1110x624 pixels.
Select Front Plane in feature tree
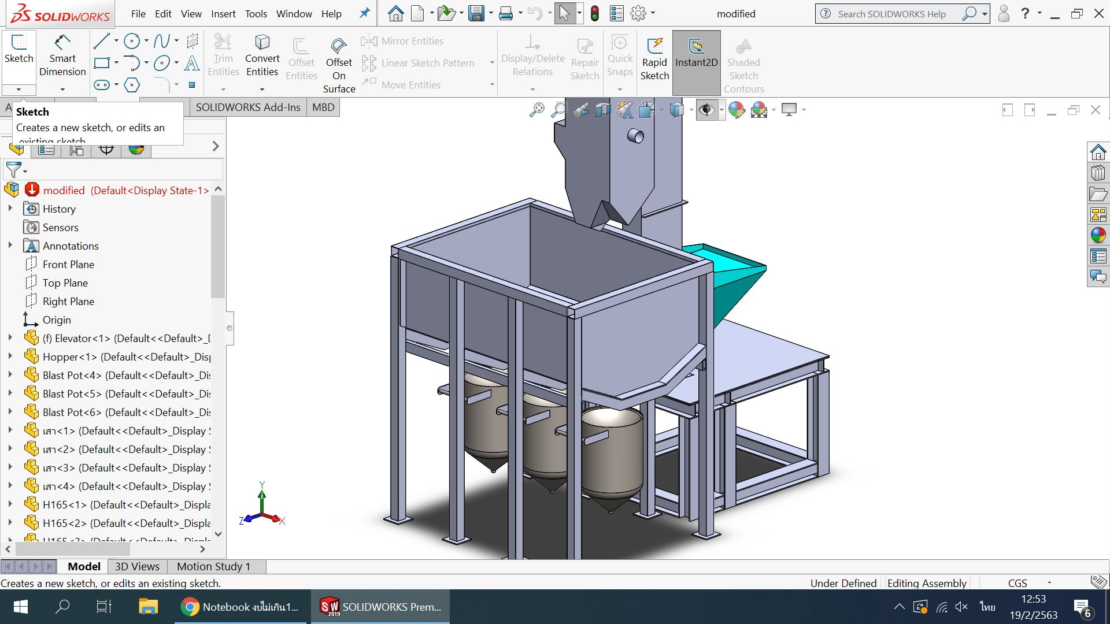pyautogui.click(x=68, y=264)
